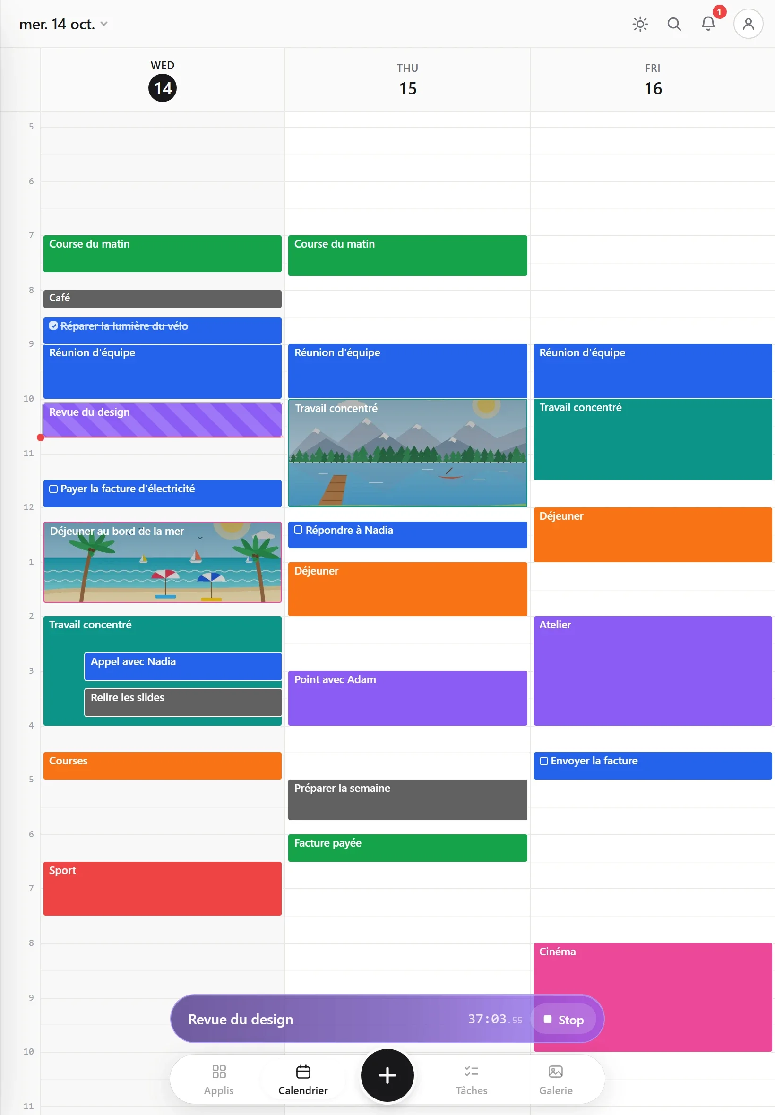Open the Café event on Wednesday
775x1115 pixels.
tap(162, 299)
